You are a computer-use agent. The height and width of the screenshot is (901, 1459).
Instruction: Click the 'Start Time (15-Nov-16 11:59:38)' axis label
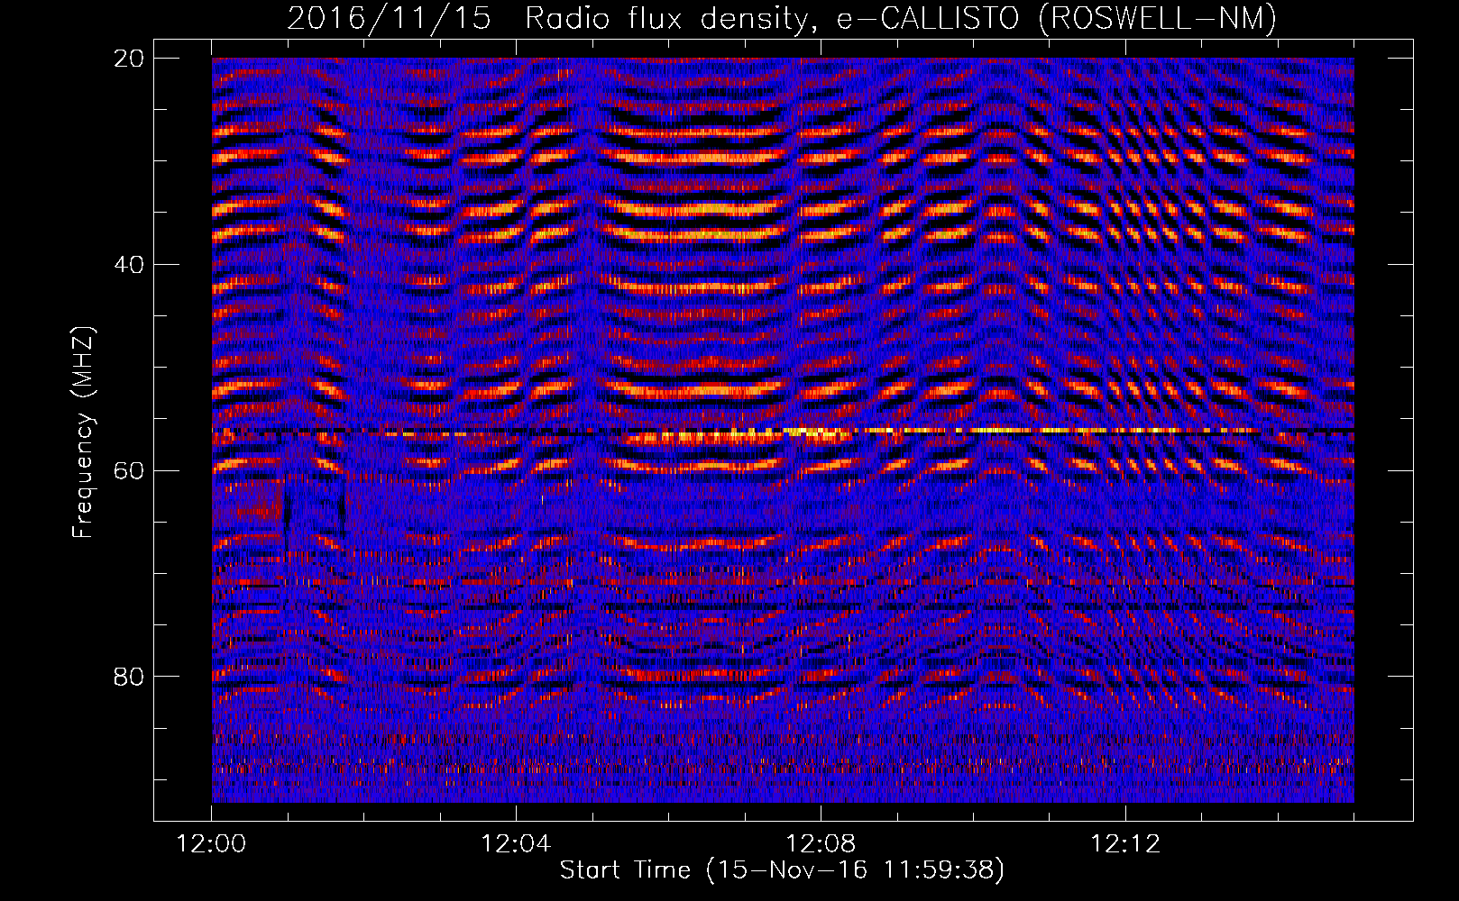[782, 870]
